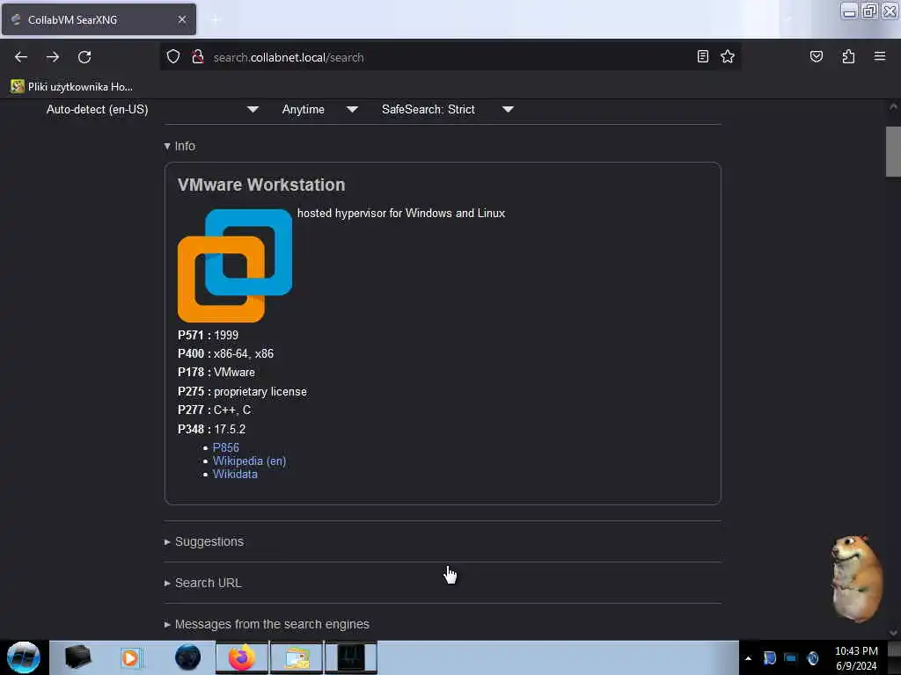Click the scrollbar up arrow

coord(893,106)
